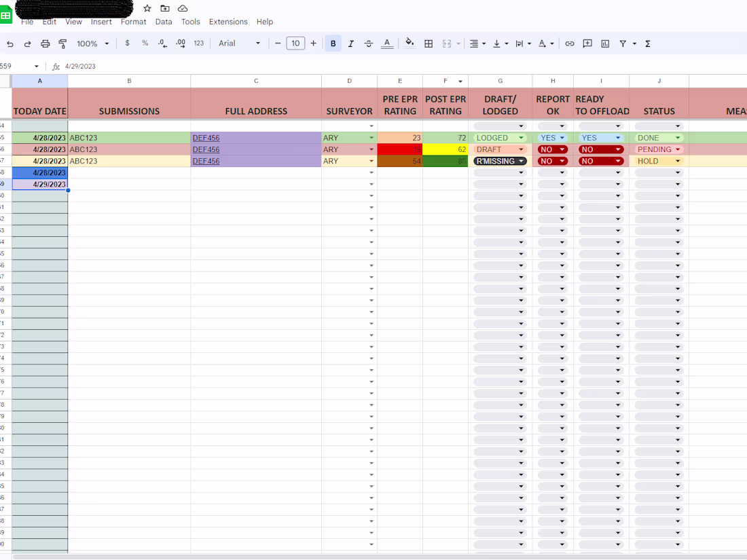Click the Undo icon
This screenshot has height=560, width=747.
(x=10, y=43)
